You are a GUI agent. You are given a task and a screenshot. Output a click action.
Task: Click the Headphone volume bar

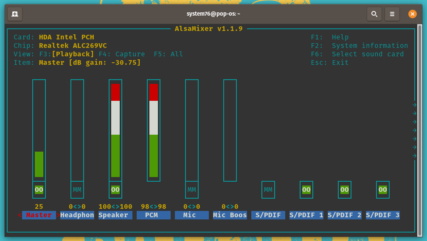coord(77,130)
